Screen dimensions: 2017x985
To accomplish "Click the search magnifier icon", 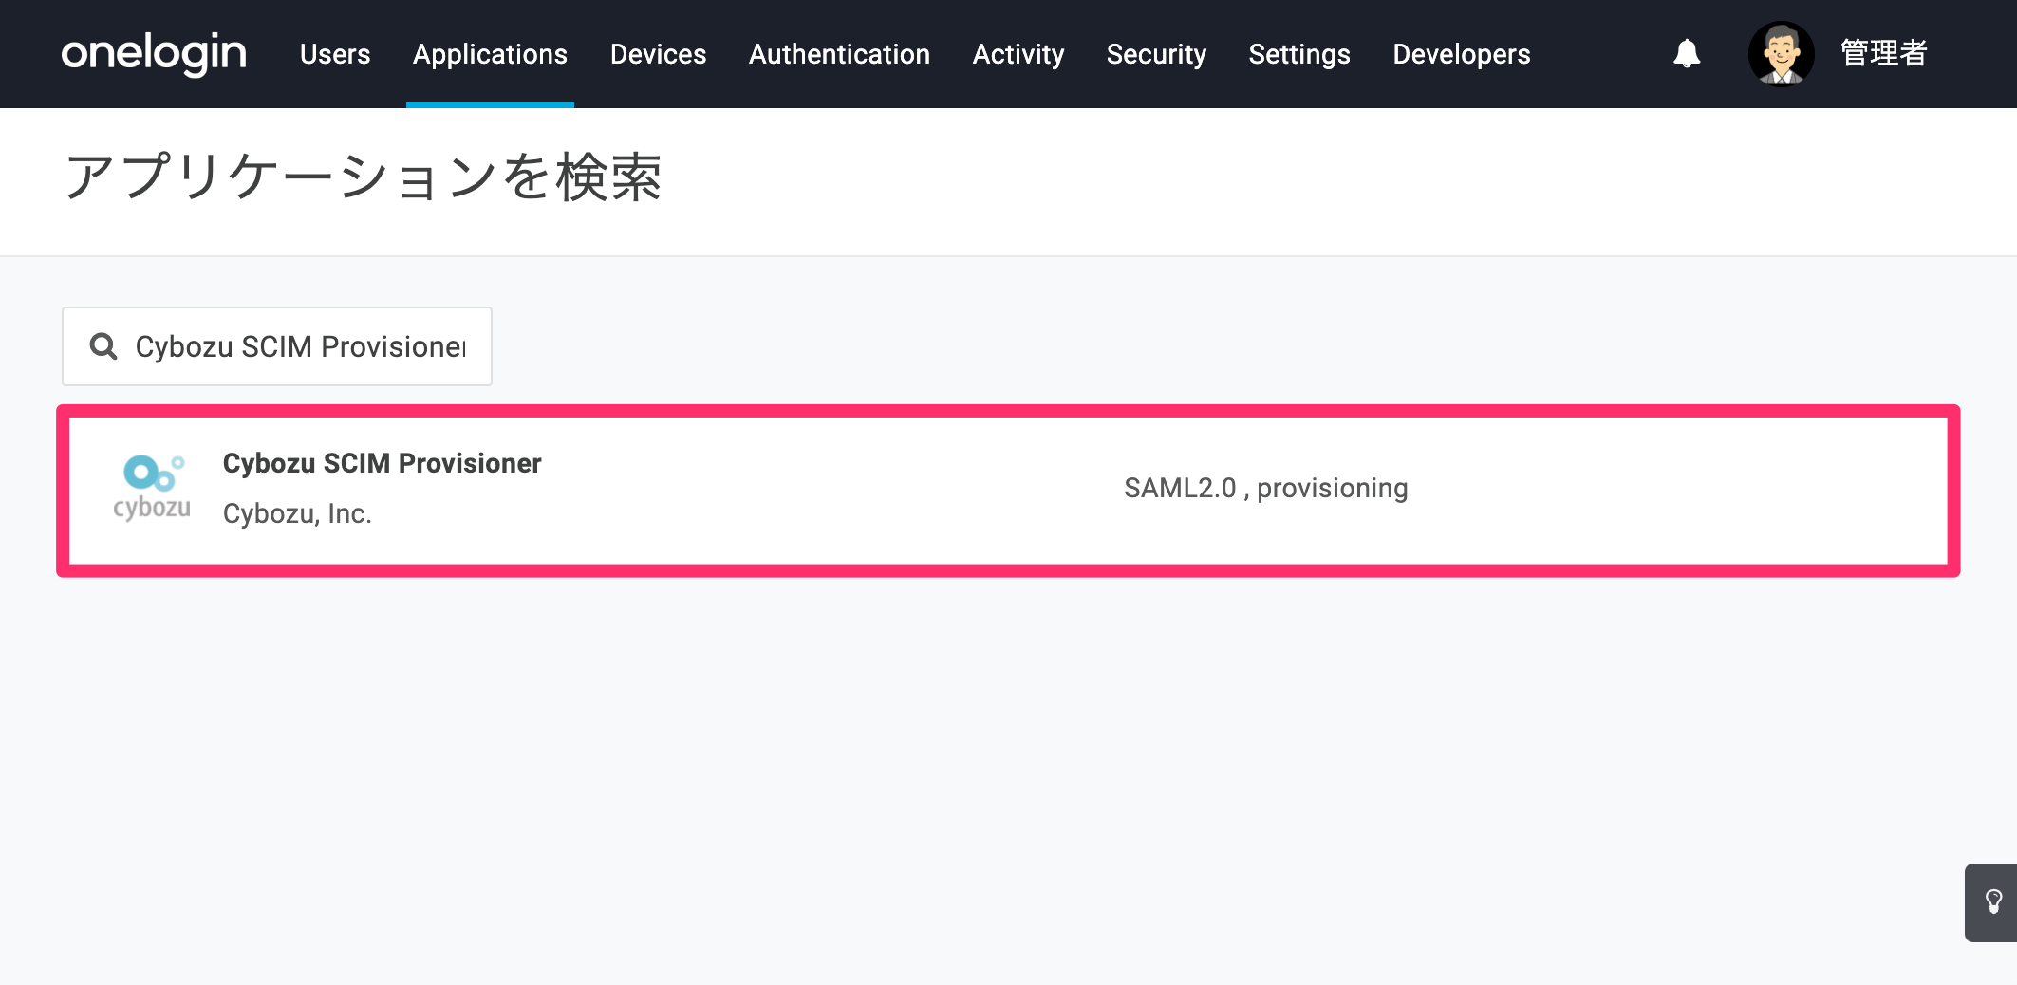I will [x=103, y=346].
